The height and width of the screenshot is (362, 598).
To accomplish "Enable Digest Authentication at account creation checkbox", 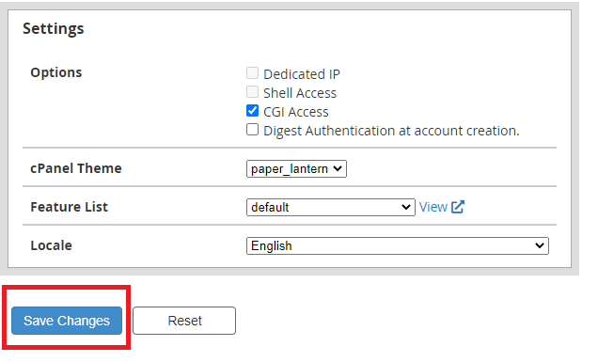I will [x=252, y=130].
